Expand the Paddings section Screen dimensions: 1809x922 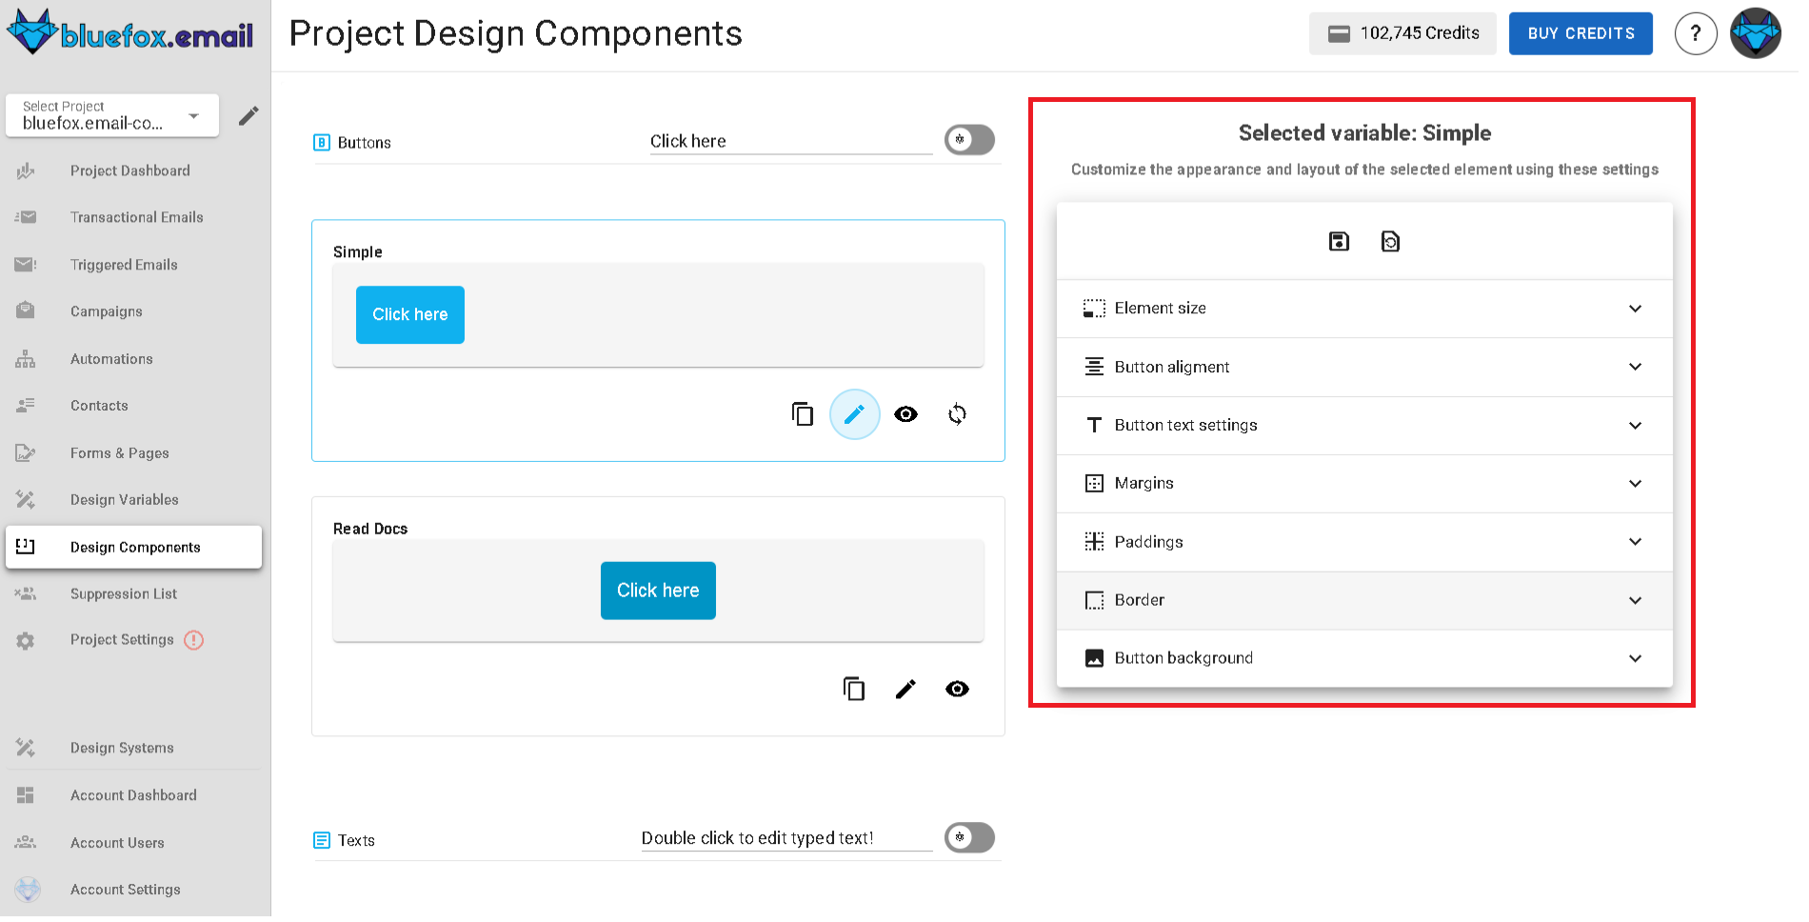pyautogui.click(x=1364, y=543)
